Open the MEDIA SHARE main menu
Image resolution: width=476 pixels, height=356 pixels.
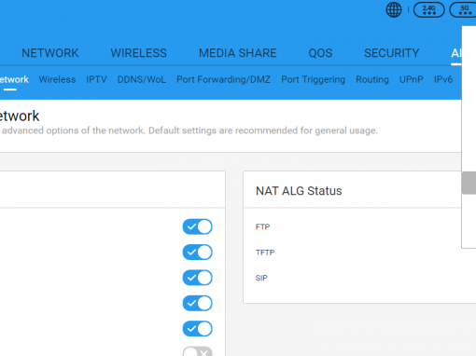click(x=238, y=53)
